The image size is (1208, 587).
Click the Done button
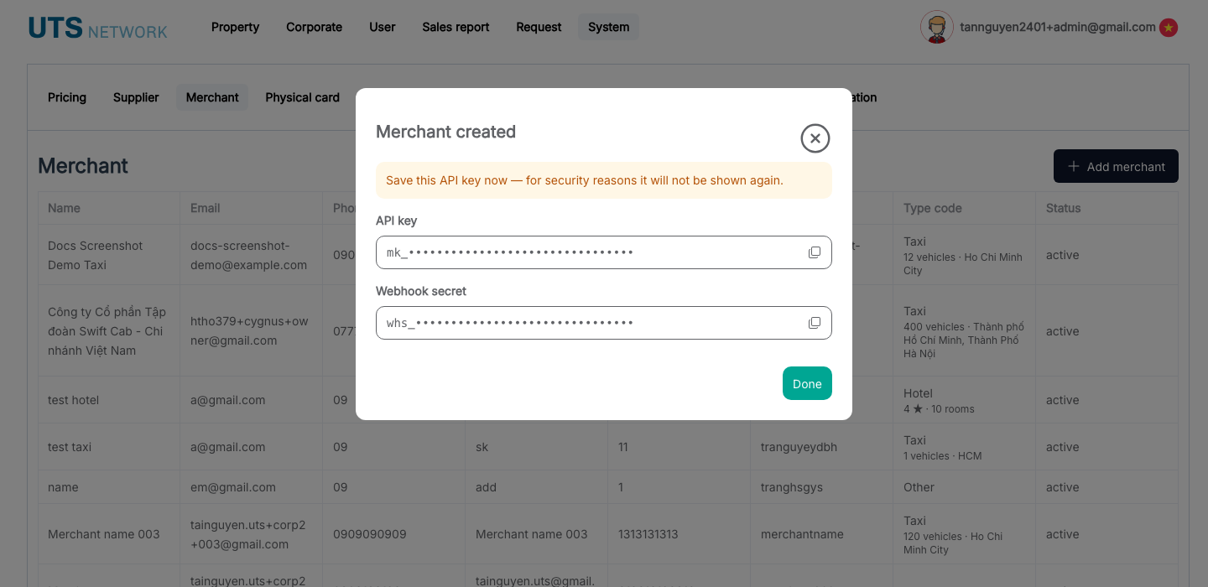click(x=807, y=383)
